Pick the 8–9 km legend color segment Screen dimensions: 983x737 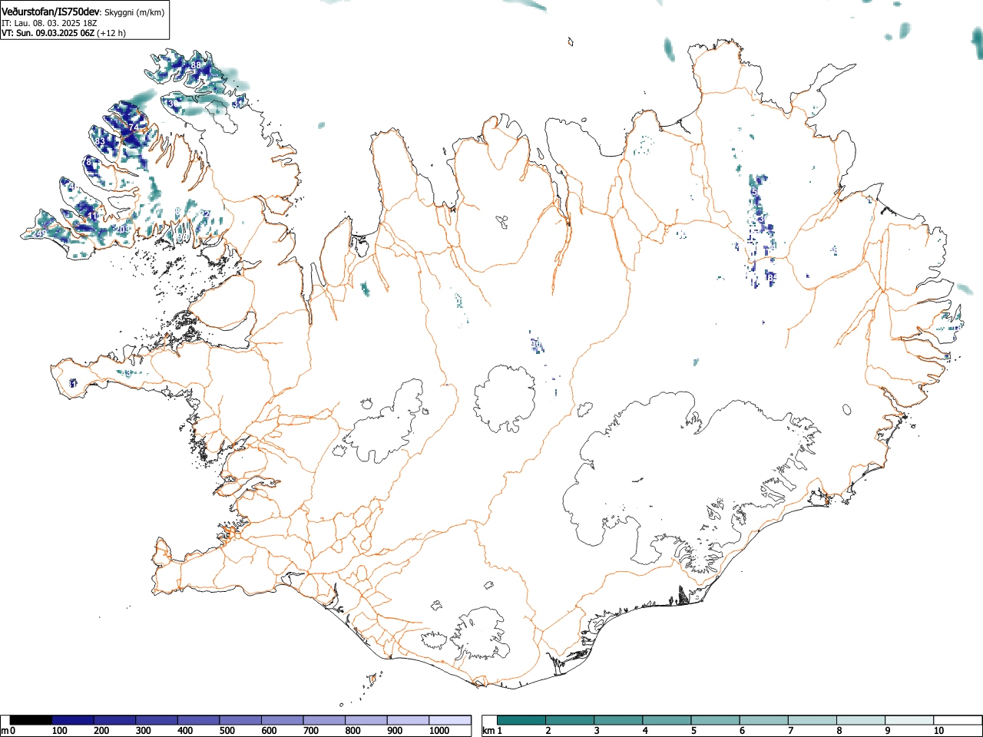[x=861, y=720]
